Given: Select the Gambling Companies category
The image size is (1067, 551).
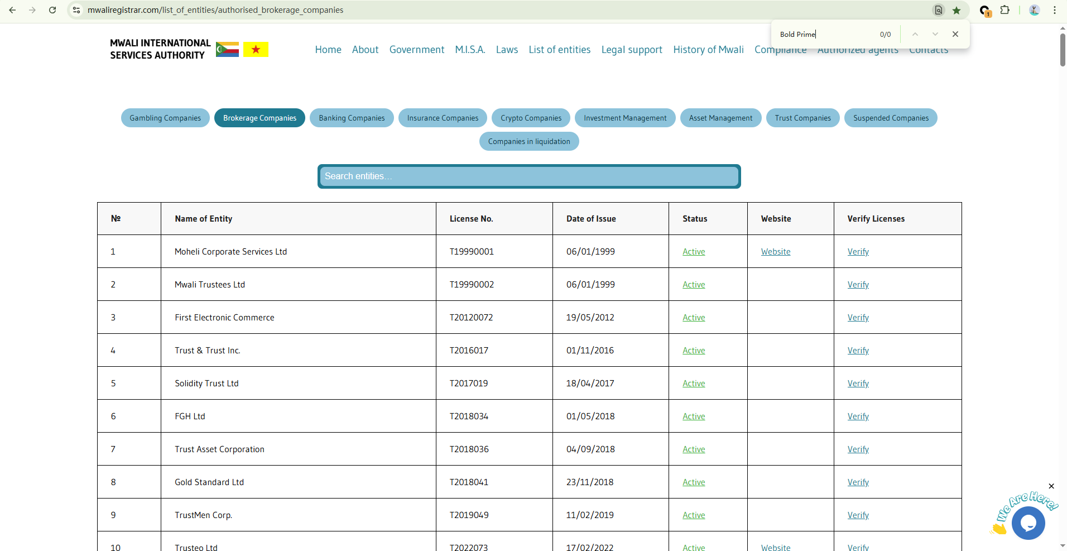Looking at the screenshot, I should (165, 118).
